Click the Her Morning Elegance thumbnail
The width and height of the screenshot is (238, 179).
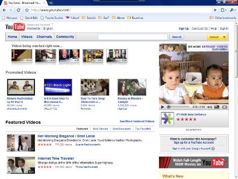pos(21,143)
